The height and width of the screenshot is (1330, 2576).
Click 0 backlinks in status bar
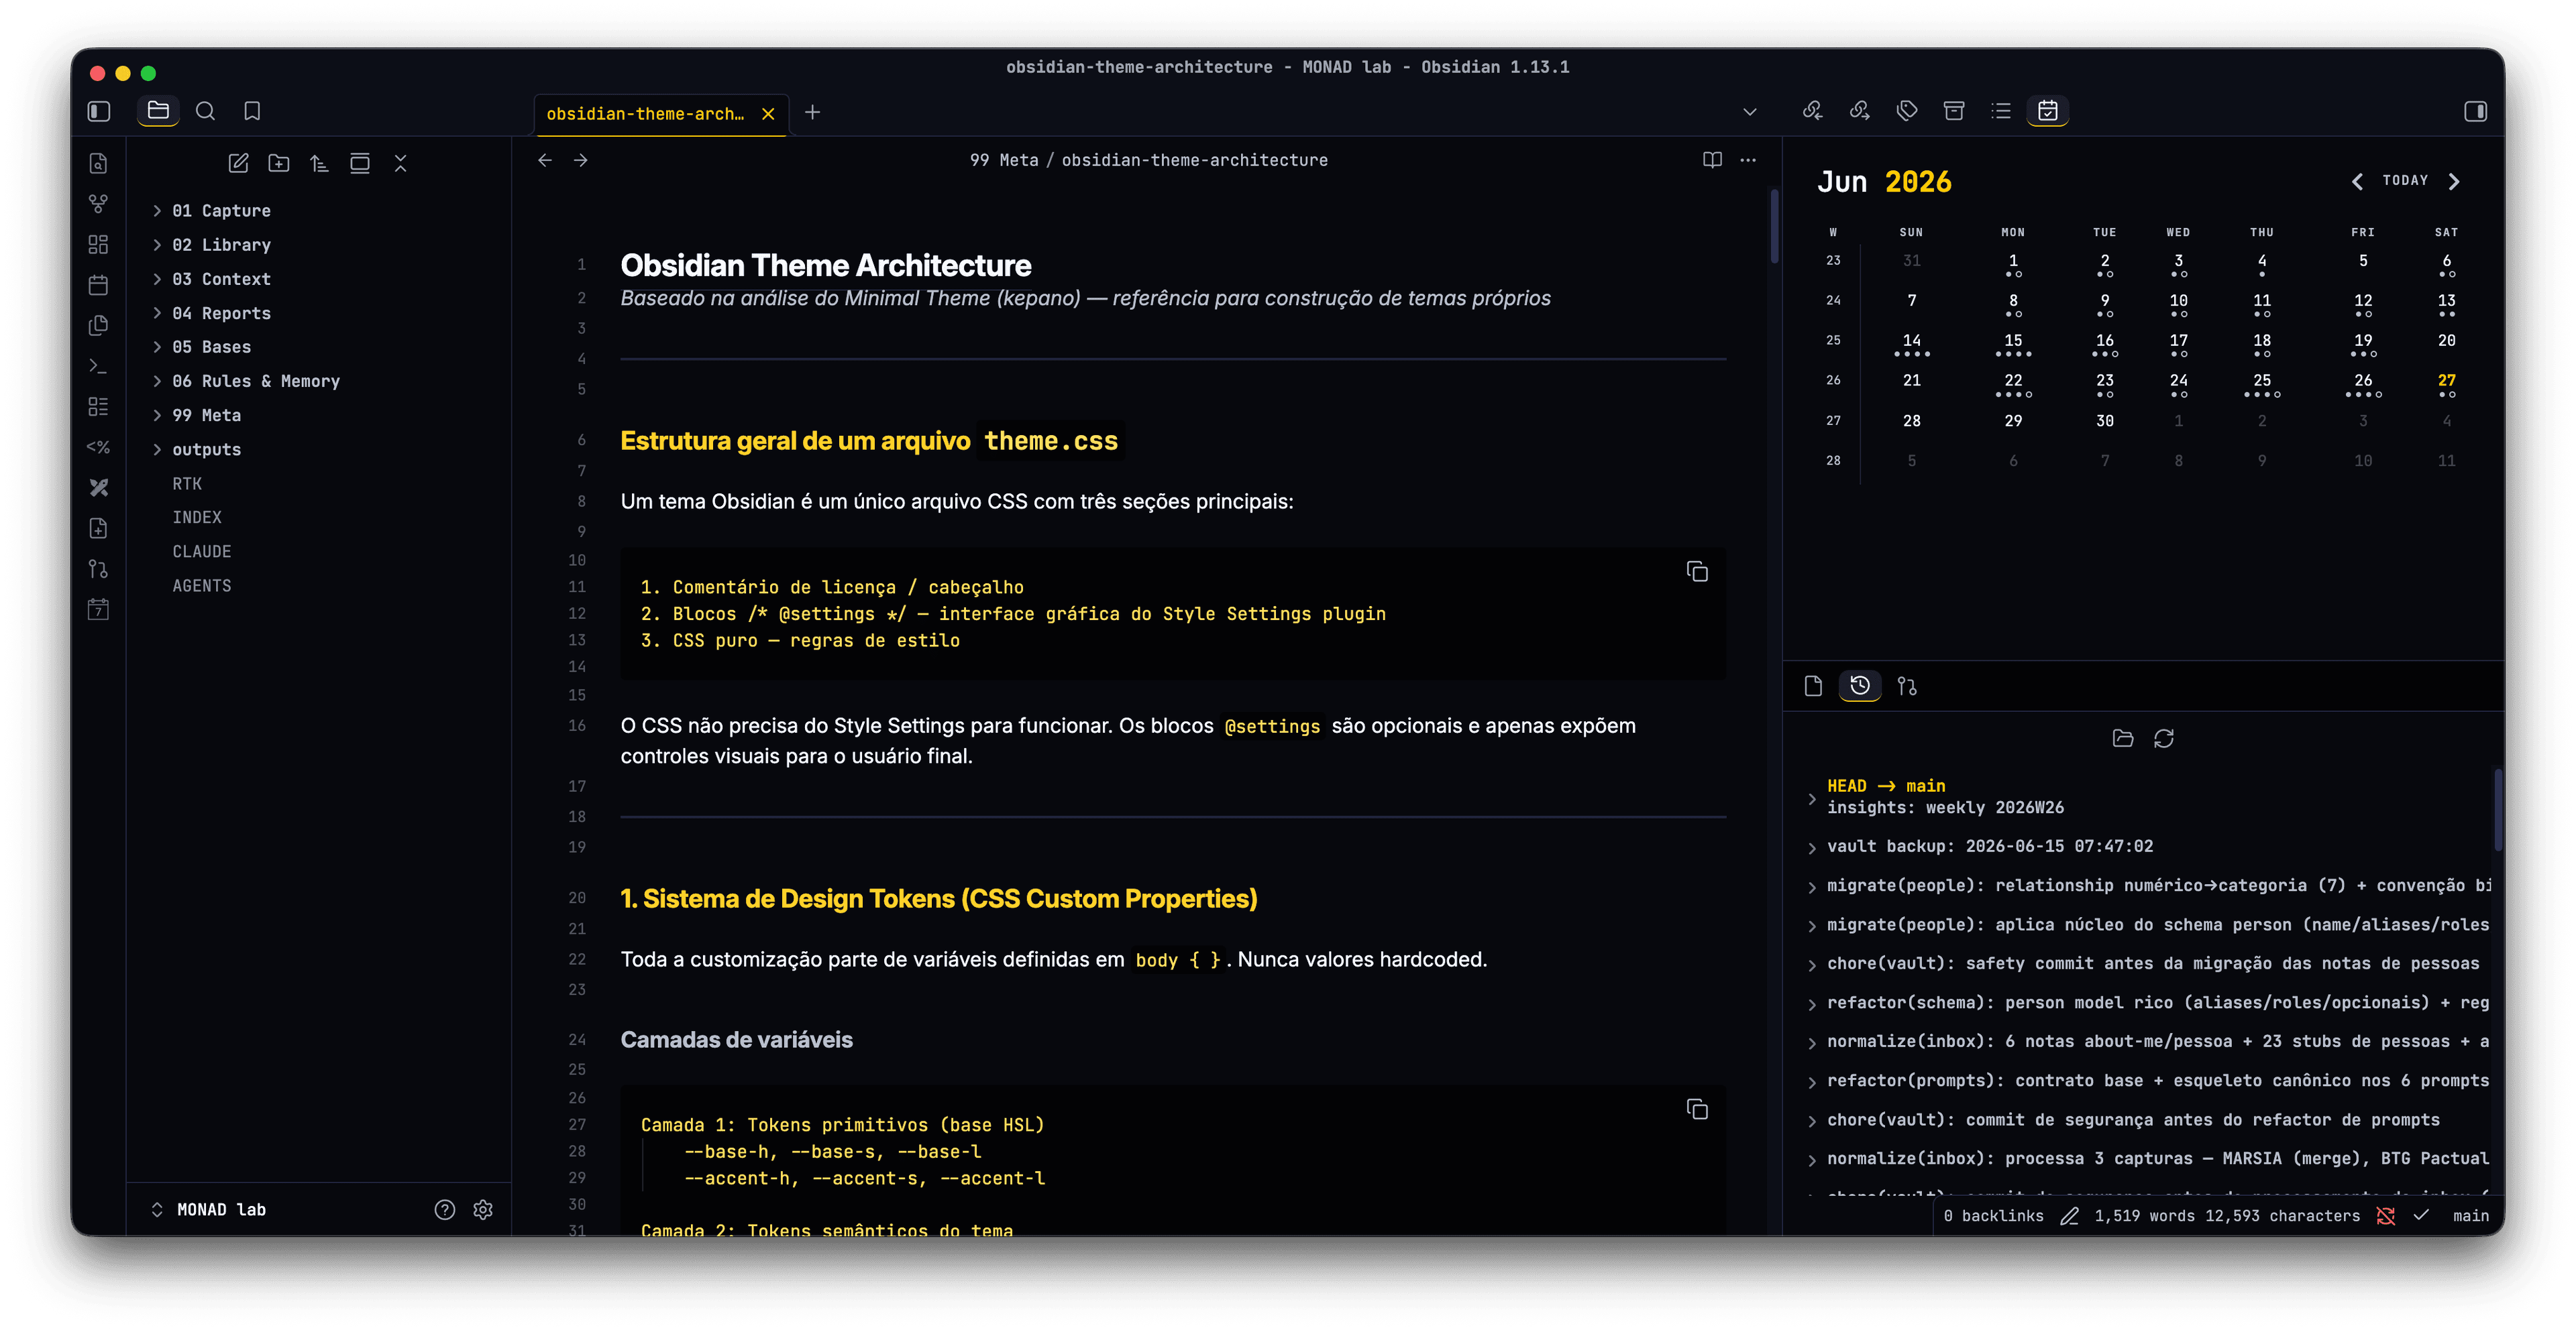point(1993,1216)
